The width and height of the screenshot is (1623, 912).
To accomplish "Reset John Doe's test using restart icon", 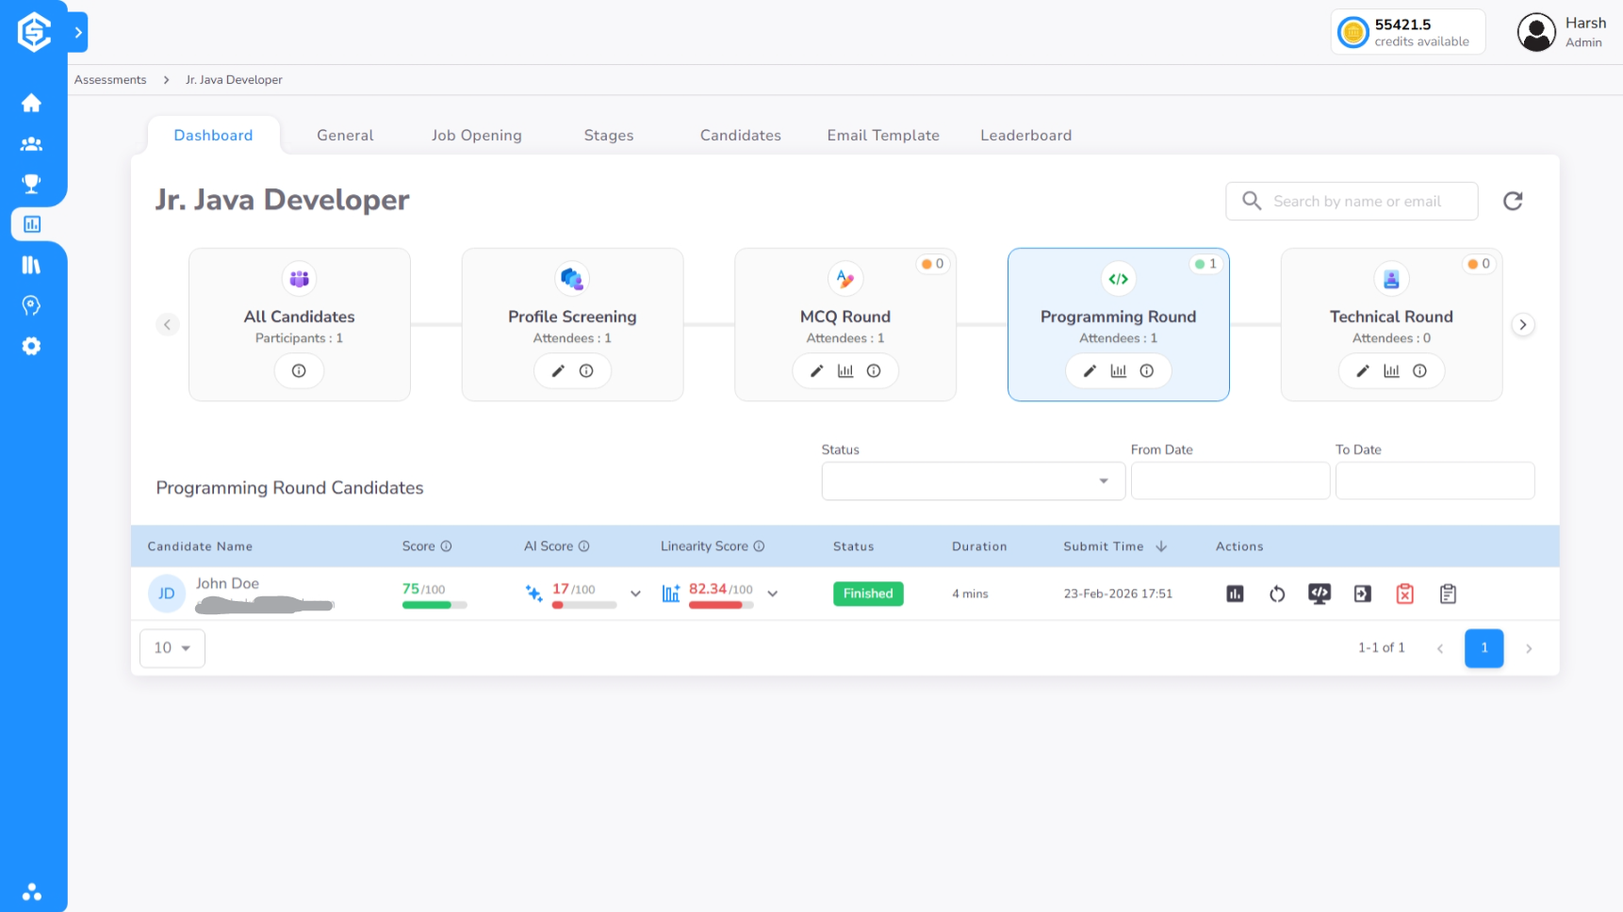I will (x=1277, y=594).
